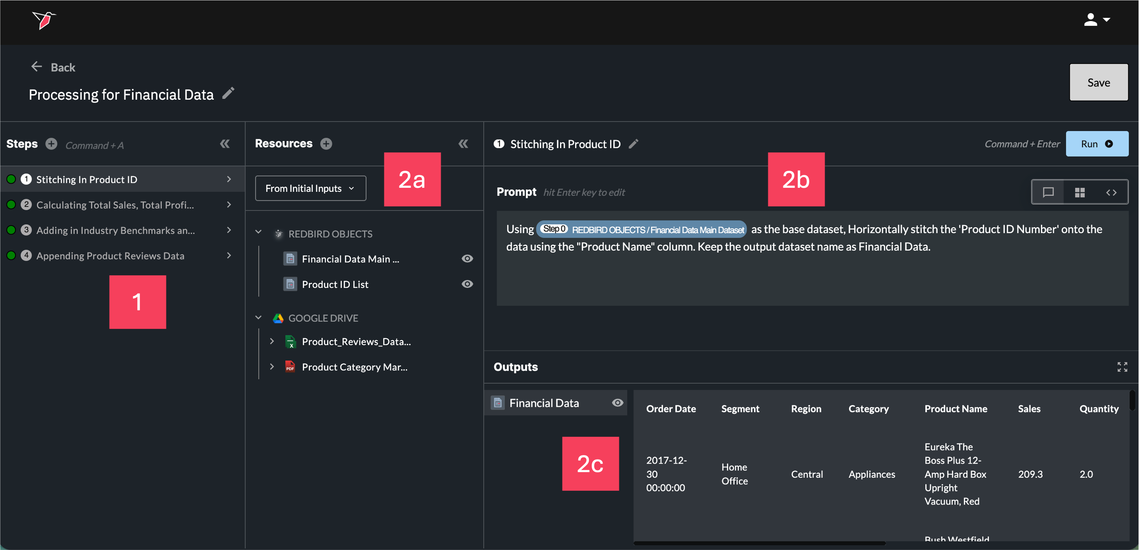This screenshot has width=1140, height=550.
Task: Collapse the Resources panel
Action: click(463, 144)
